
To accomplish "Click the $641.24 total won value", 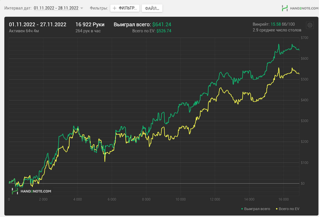I will coord(162,24).
